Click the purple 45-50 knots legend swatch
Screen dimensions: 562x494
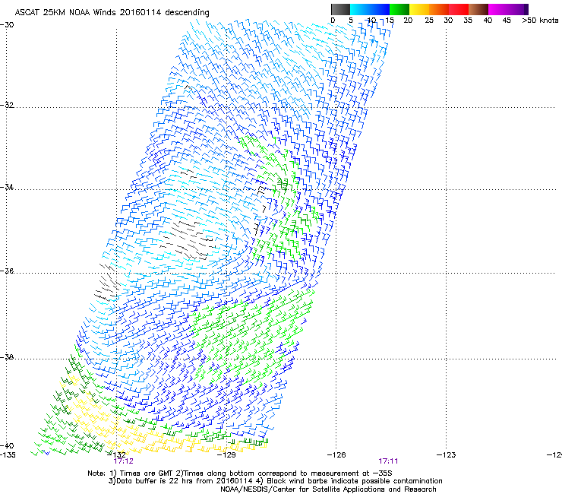tap(518, 9)
